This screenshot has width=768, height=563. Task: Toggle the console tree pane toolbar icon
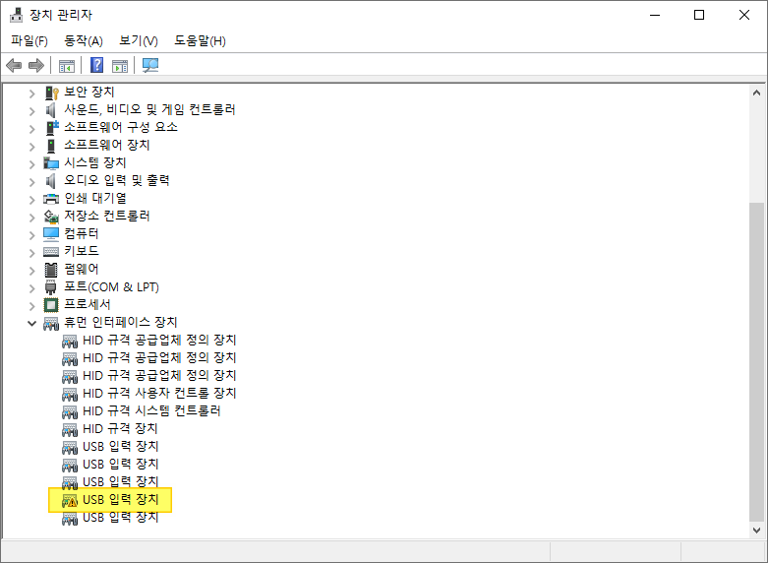67,66
